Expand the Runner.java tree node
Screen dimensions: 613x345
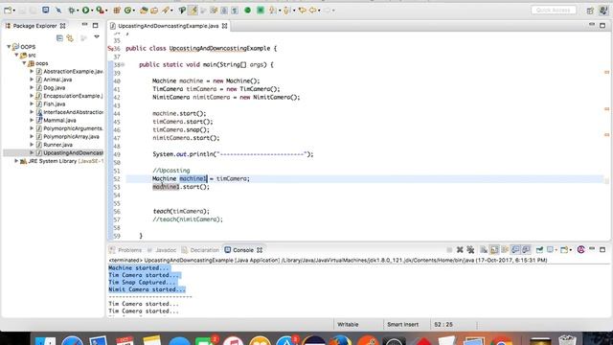click(x=32, y=145)
